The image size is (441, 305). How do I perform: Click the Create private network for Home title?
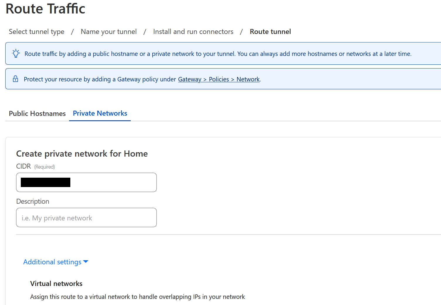82,154
